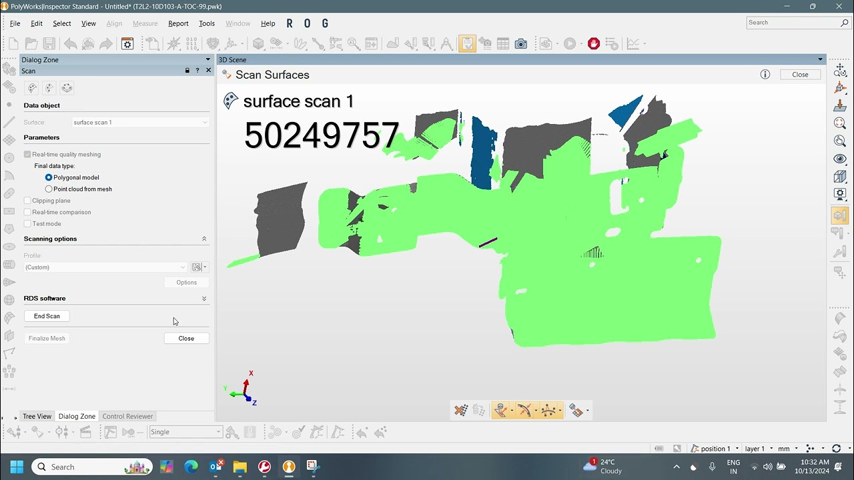Open the Help menu

tap(268, 23)
